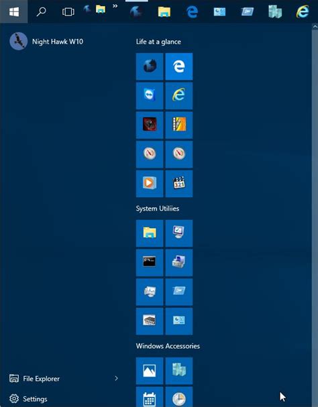Click the System Utiliies group title
Viewport: 318px width, 407px height.
click(x=158, y=209)
